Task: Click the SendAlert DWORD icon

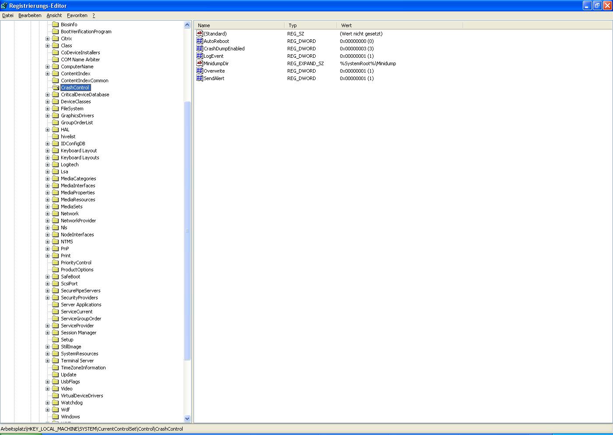Action: 200,78
